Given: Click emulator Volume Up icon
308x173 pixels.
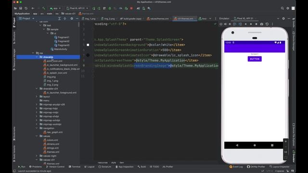Looking at the screenshot, I should click(x=226, y=24).
